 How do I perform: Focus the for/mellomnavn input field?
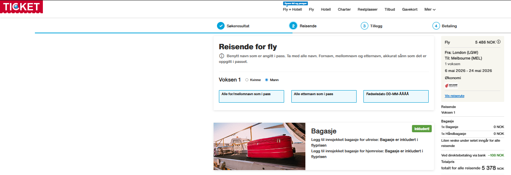tap(252, 96)
